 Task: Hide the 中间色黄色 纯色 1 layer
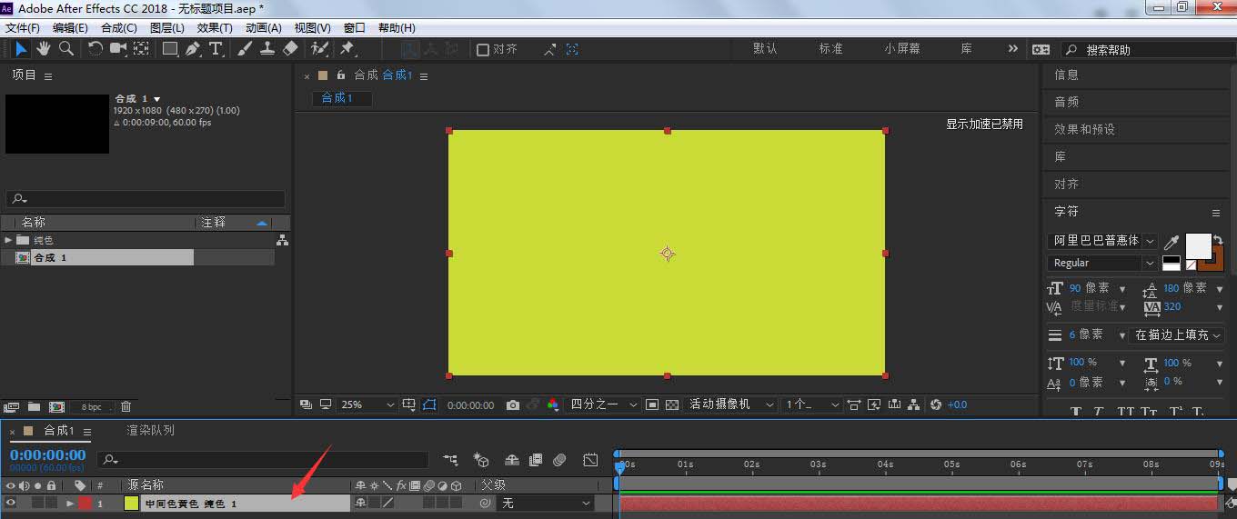tap(11, 503)
